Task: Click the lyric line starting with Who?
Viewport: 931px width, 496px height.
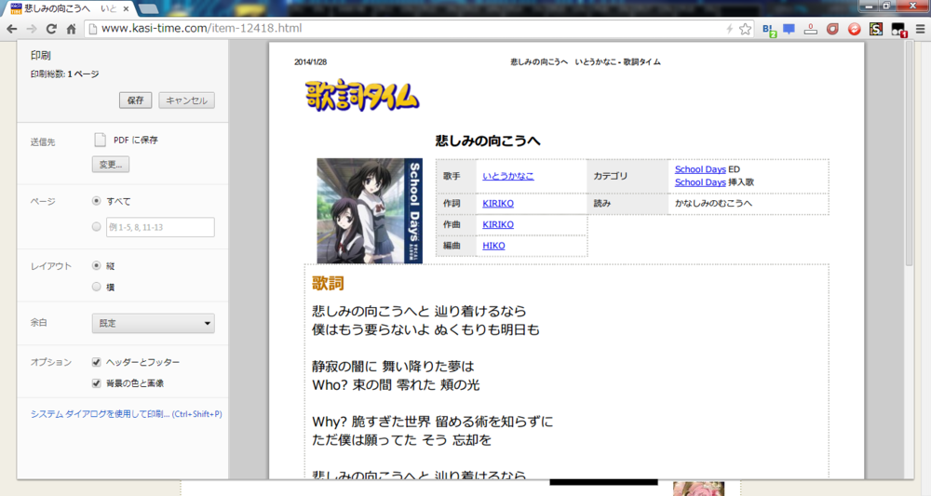Action: (396, 385)
